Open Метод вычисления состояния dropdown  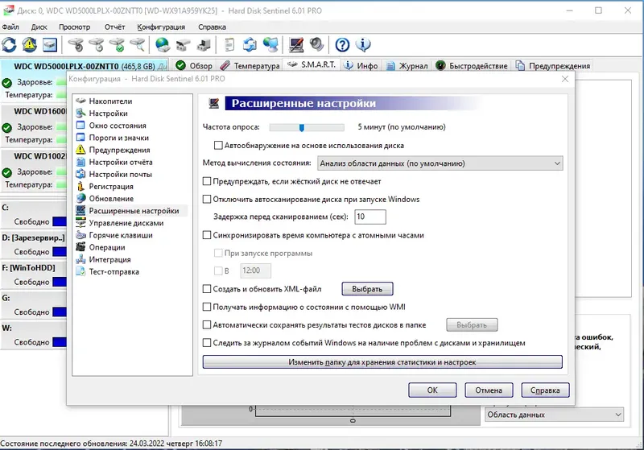(x=440, y=163)
